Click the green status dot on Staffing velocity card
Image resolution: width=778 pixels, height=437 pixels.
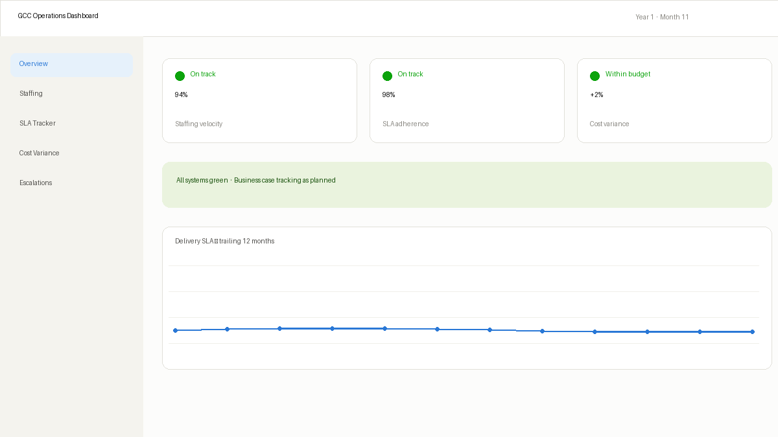pyautogui.click(x=180, y=76)
